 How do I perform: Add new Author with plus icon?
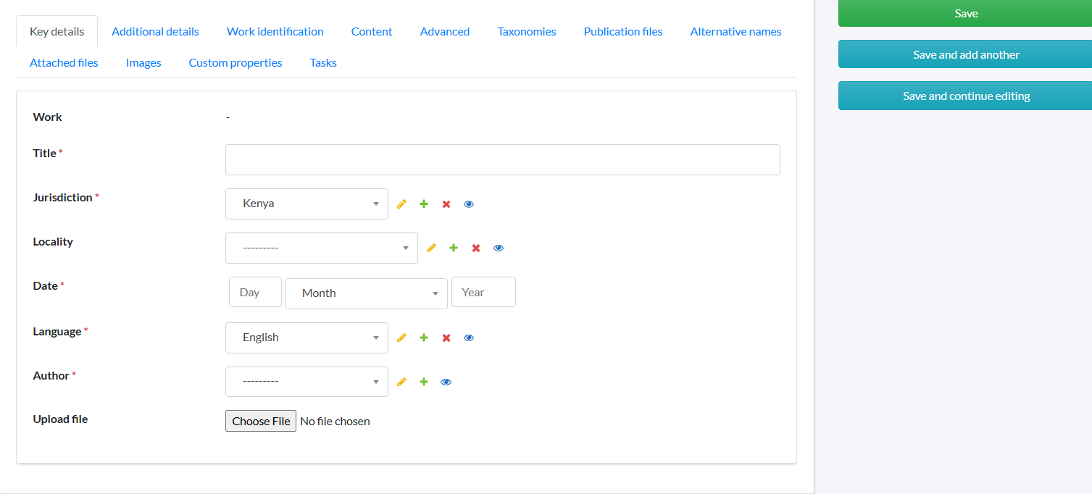point(424,382)
